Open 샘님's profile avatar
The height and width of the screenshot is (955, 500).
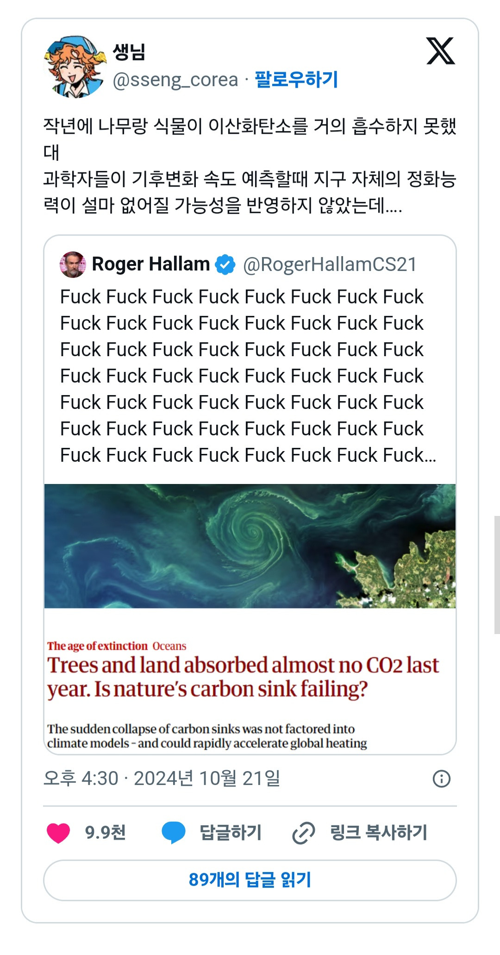pos(75,66)
